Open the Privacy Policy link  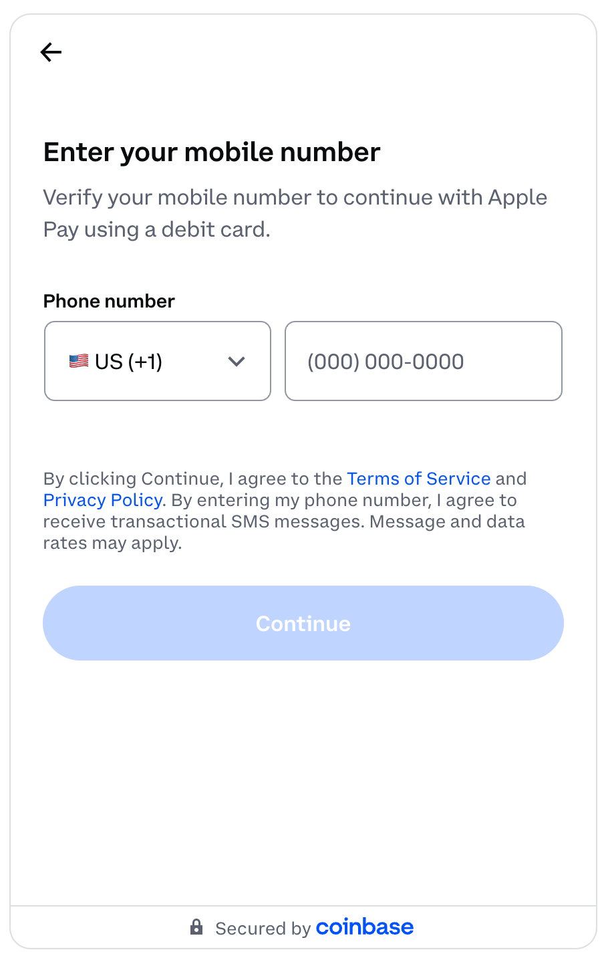[x=103, y=500]
